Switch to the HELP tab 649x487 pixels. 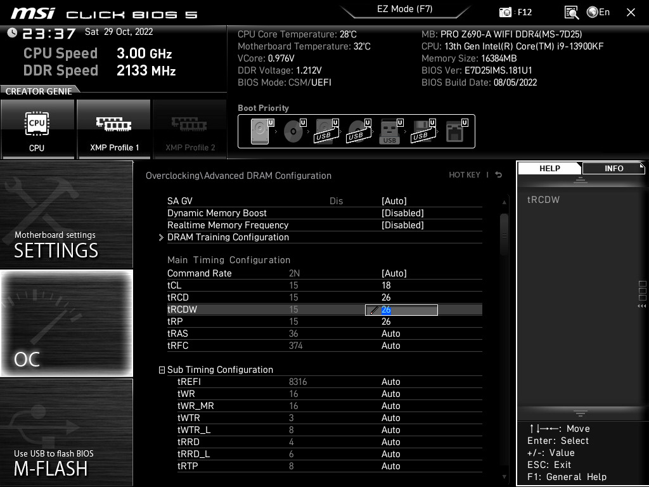(x=549, y=168)
